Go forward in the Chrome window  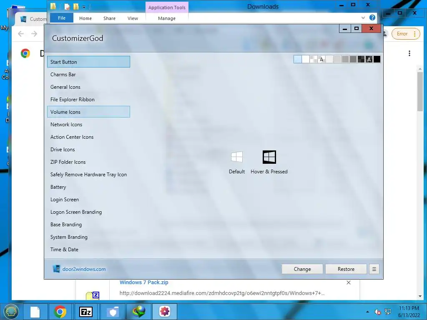coord(34,34)
